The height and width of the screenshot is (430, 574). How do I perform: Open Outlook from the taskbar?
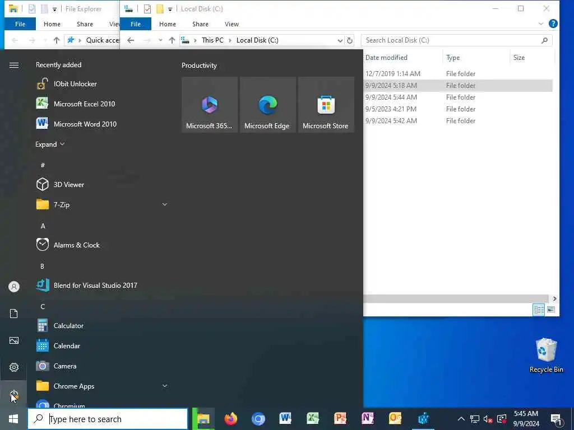pos(395,419)
